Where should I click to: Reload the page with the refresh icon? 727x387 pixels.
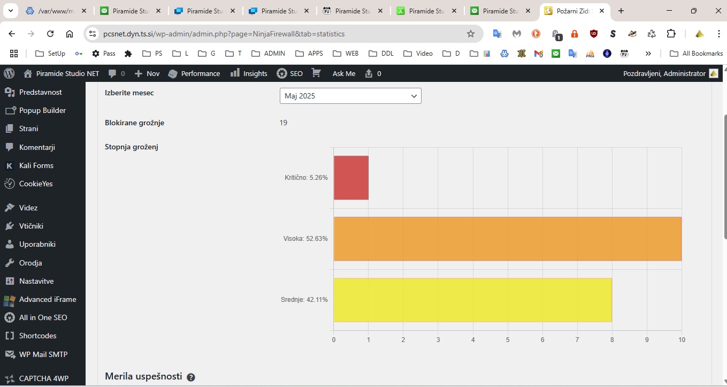50,34
